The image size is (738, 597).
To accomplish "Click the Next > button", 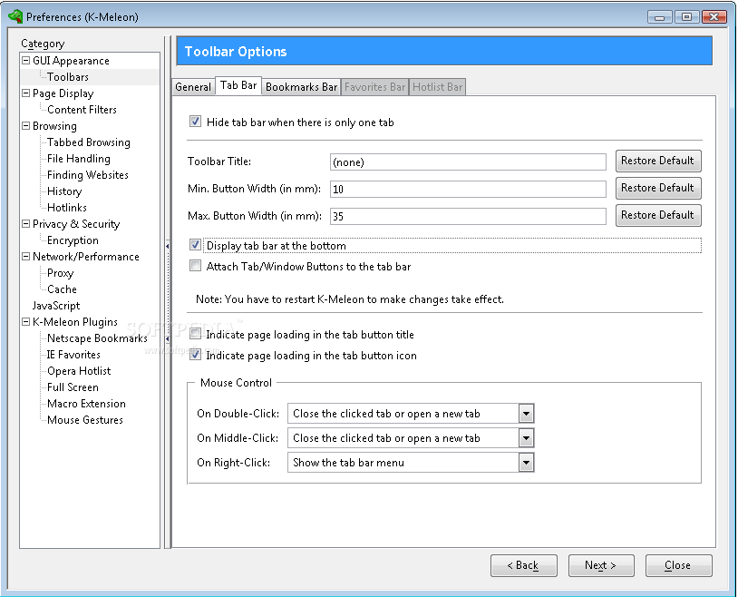I will coord(601,565).
